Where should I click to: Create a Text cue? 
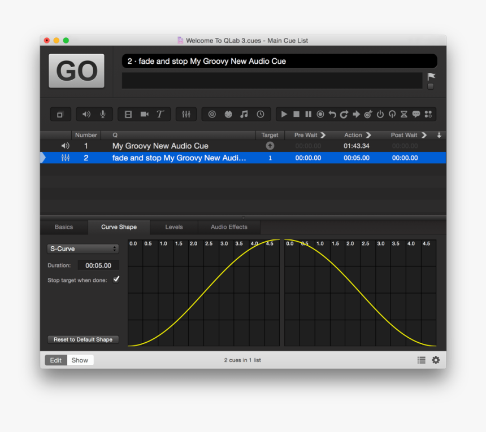tap(160, 114)
